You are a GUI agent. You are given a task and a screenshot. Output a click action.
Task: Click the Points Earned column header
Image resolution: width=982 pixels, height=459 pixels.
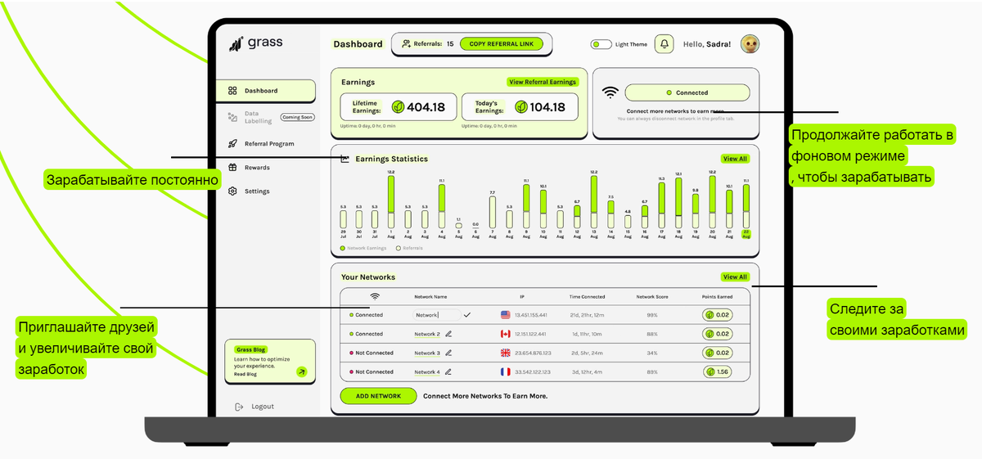(x=718, y=296)
